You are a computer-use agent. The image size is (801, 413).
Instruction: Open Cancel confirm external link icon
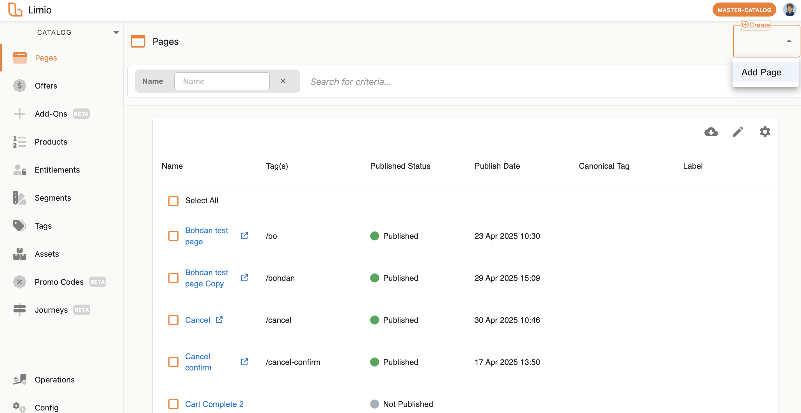pyautogui.click(x=244, y=362)
